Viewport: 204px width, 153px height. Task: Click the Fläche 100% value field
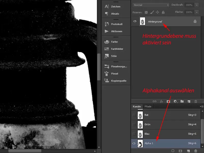tap(189, 12)
